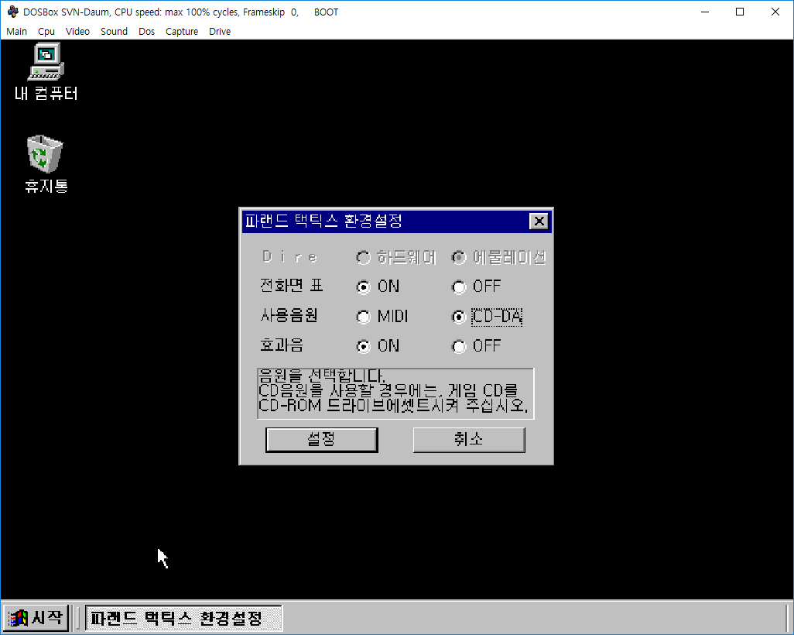
Task: Click the 취소 cancel button
Action: tap(469, 439)
